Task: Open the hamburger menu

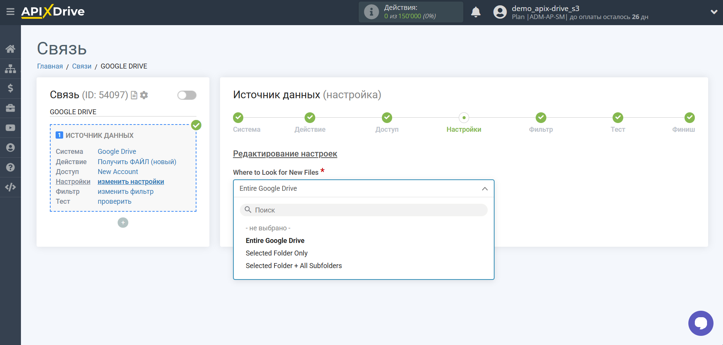Action: [10, 12]
